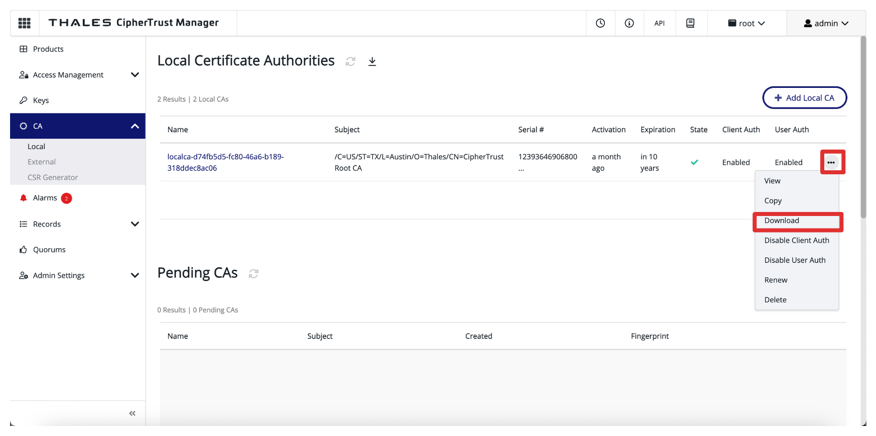This screenshot has width=876, height=436.
Task: Select Download from the context menu
Action: (x=782, y=221)
